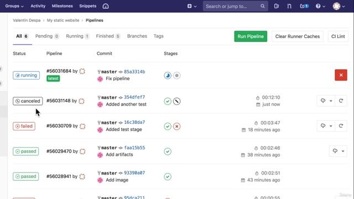Open commit 16c38da7
This screenshot has width=354, height=199.
tap(134, 122)
